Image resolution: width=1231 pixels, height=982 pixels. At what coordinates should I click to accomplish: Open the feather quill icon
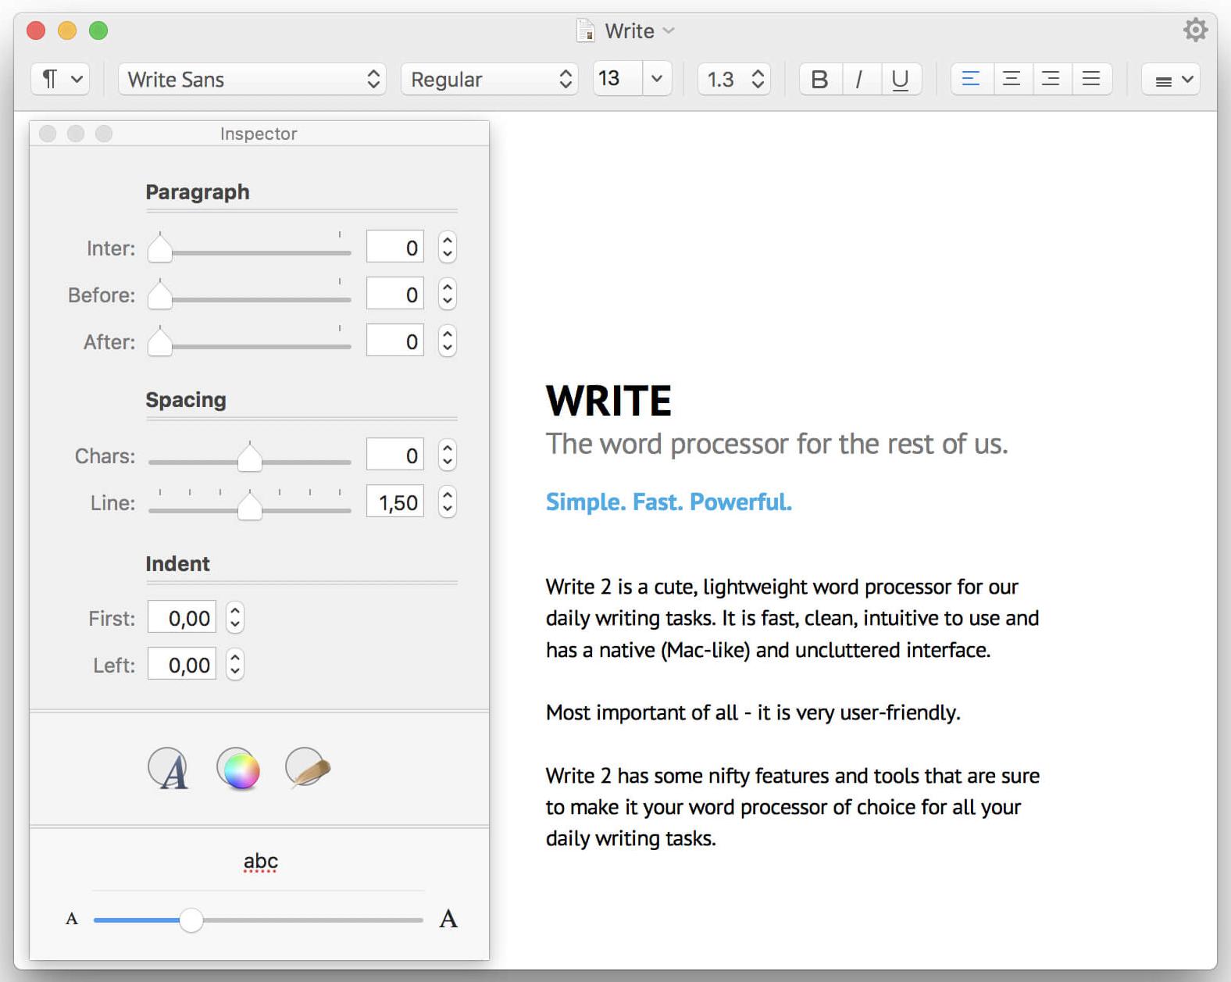pyautogui.click(x=308, y=768)
